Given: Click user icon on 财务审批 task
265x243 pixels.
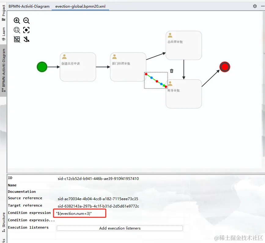Looking at the screenshot, I should 170,84.
